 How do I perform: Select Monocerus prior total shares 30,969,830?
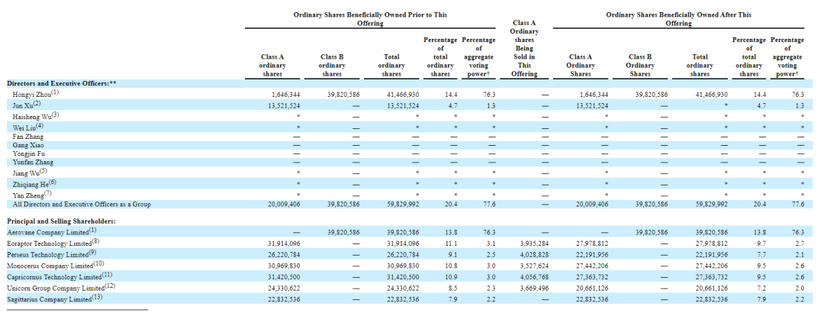(x=402, y=266)
